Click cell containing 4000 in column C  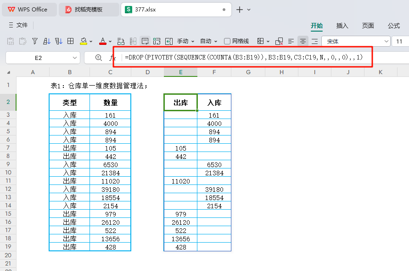[x=110, y=124]
